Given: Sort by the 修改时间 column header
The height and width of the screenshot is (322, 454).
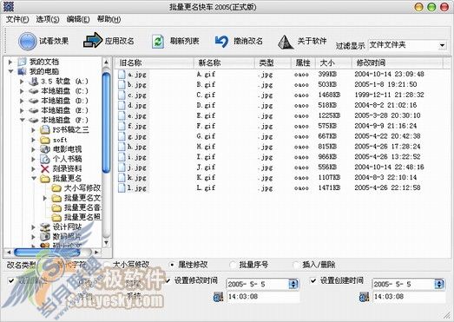Looking at the screenshot, I should (x=398, y=62).
